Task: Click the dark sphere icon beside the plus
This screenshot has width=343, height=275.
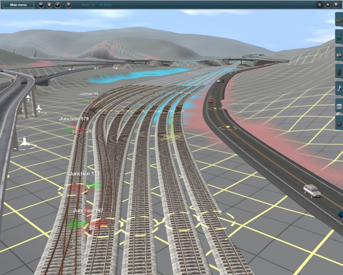Action: click(320, 5)
